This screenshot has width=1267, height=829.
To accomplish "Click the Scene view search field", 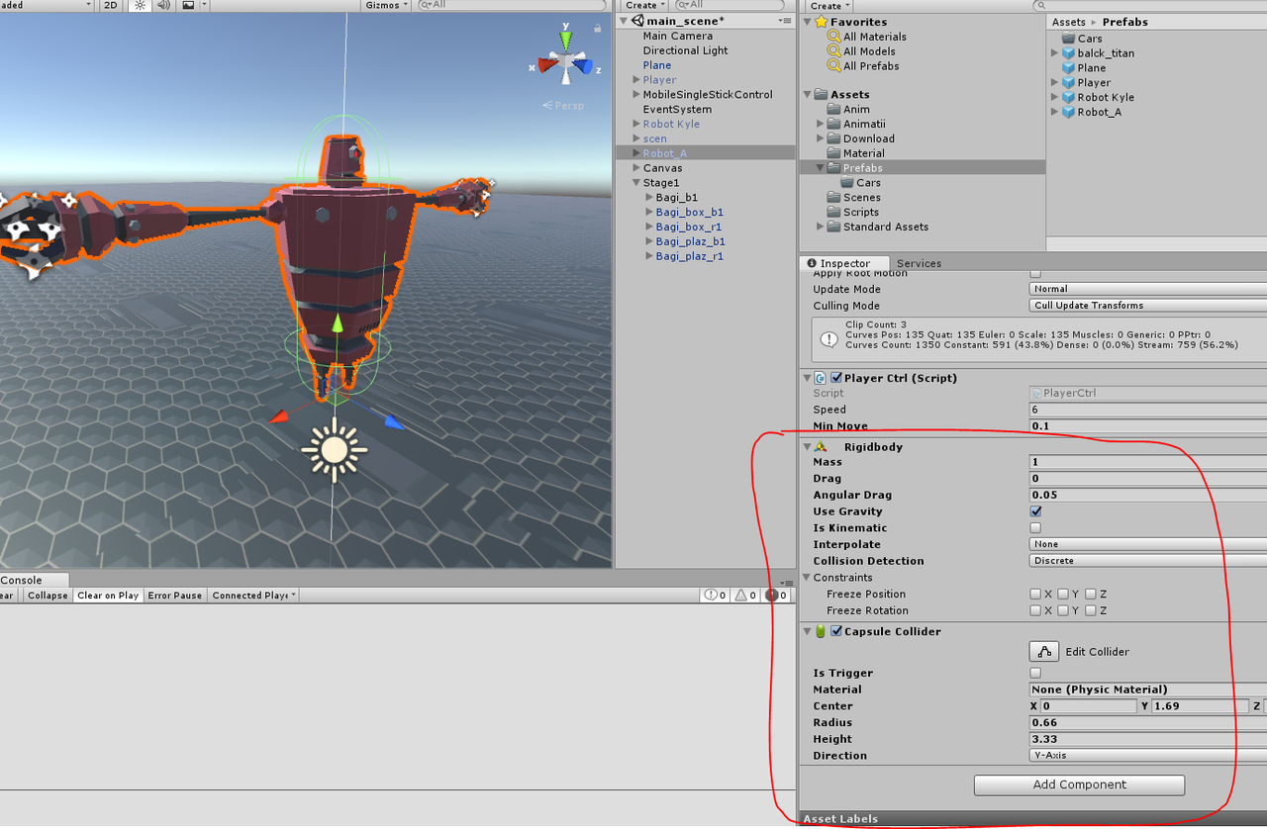I will click(510, 5).
